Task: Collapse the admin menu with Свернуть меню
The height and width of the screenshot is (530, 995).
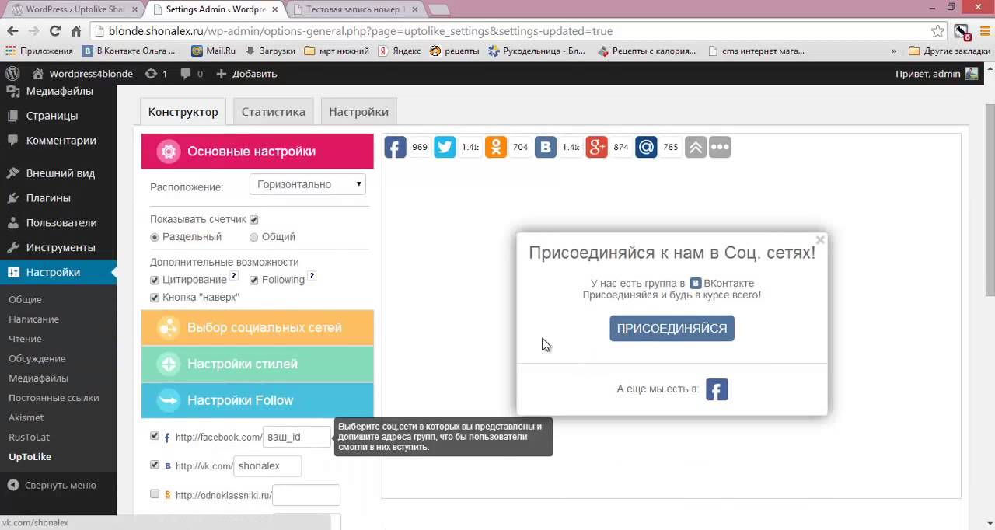Action: point(52,485)
